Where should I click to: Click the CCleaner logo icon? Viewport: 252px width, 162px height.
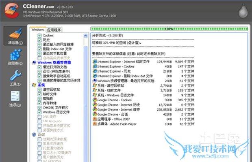click(12, 11)
